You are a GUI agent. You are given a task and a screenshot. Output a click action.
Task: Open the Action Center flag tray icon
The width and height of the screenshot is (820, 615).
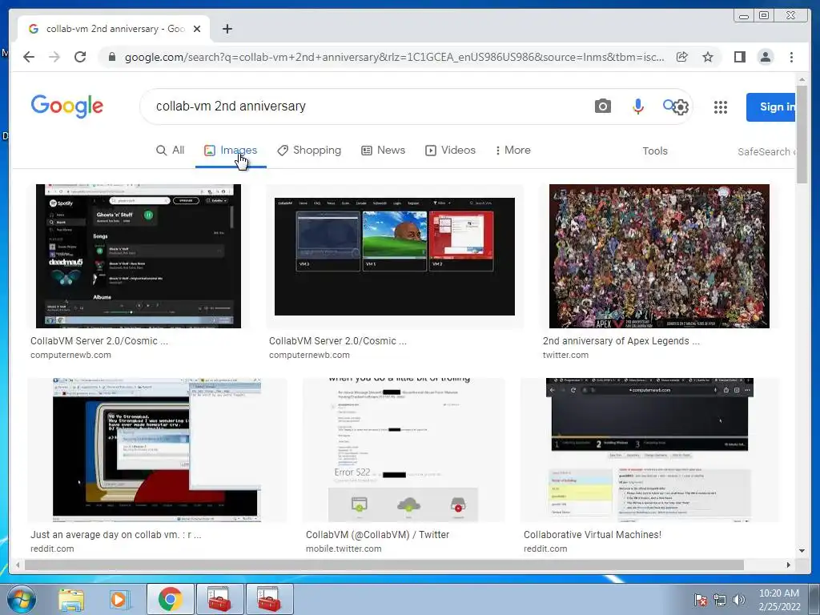point(700,601)
